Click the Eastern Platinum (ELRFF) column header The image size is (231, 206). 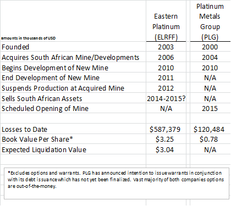click(x=166, y=26)
